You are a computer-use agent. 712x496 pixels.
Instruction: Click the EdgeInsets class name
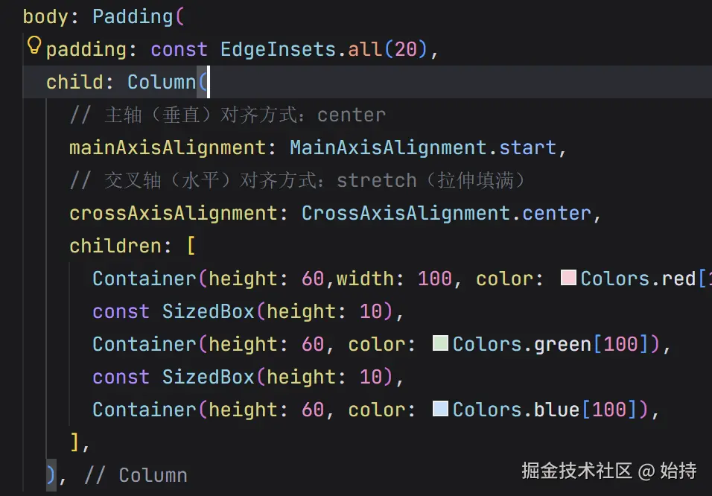coord(273,49)
